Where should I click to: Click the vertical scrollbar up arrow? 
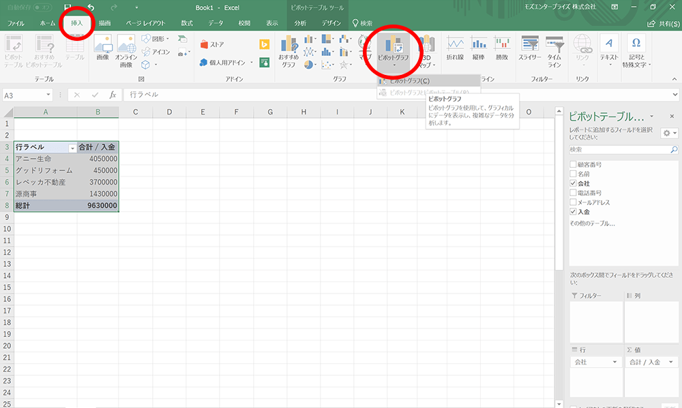559,111
